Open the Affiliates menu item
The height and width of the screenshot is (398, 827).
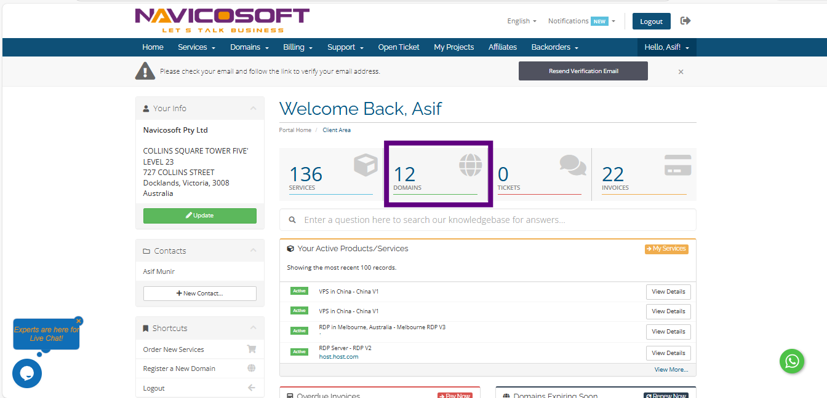(x=503, y=47)
